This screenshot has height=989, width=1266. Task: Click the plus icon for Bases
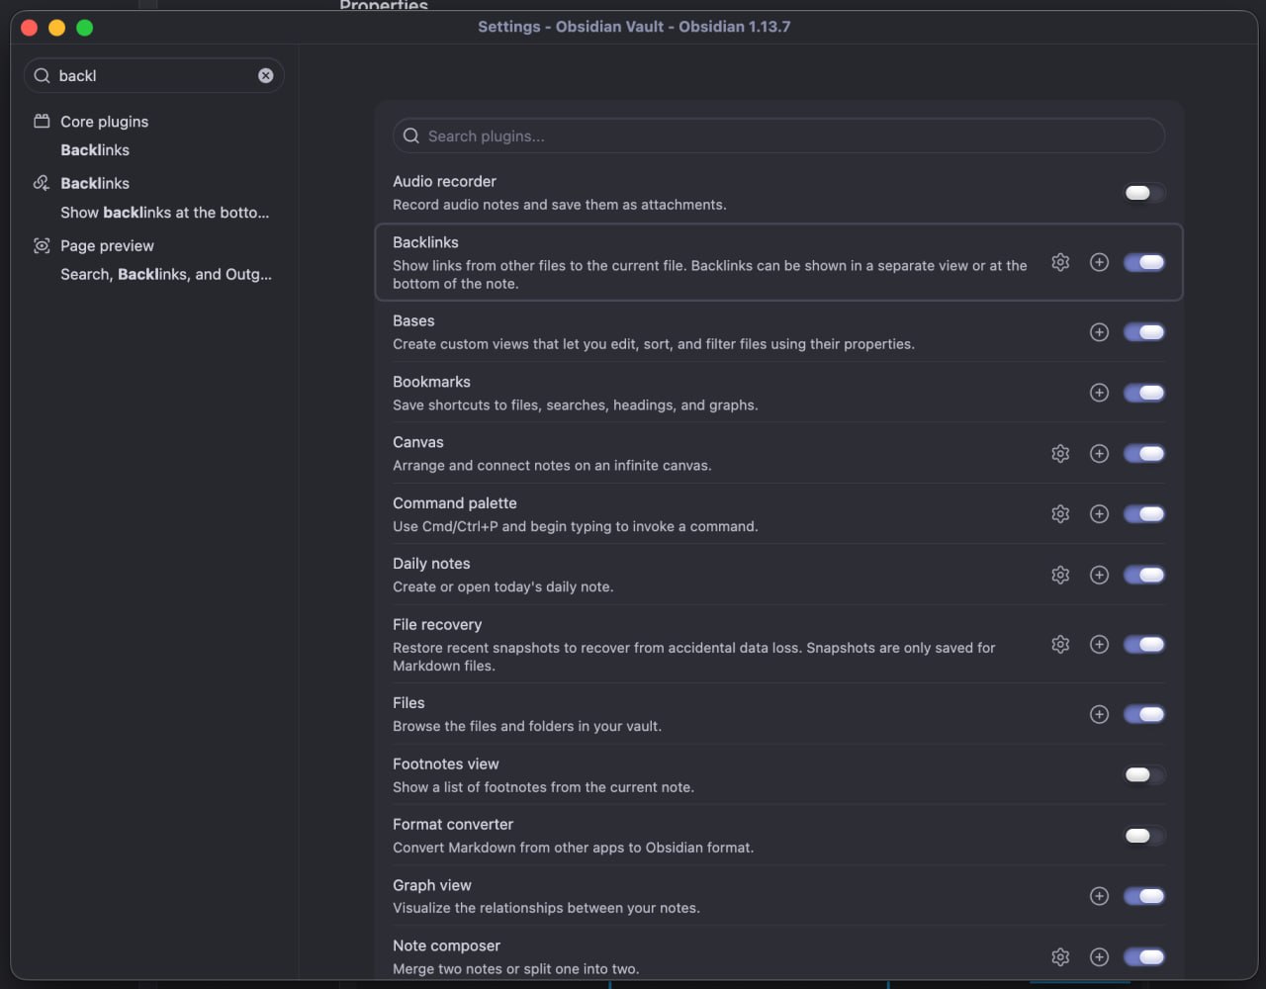(x=1099, y=332)
